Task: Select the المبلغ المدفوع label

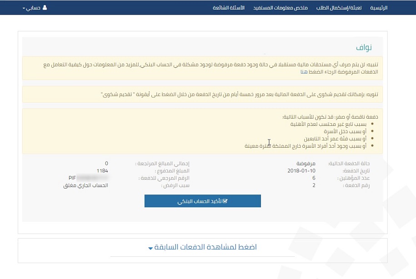Action: point(172,171)
